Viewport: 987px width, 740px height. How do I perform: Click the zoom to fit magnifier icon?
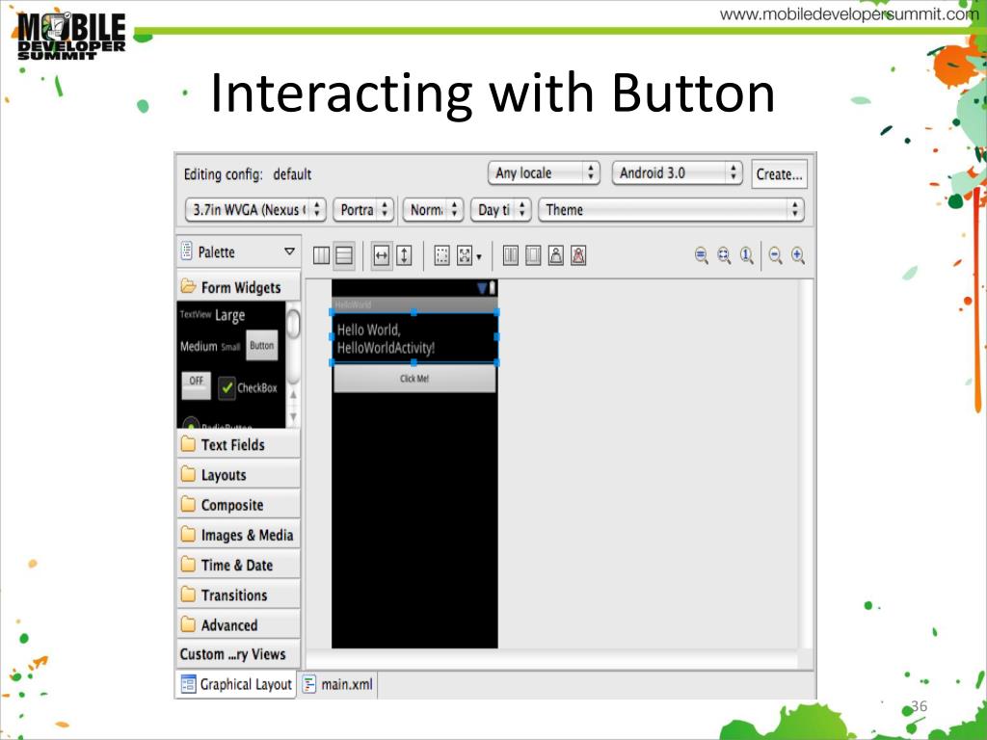724,255
